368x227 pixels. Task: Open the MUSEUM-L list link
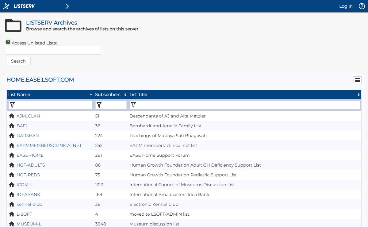pyautogui.click(x=29, y=224)
